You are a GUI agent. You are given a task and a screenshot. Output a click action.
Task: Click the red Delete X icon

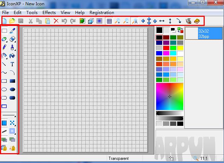coord(56,21)
